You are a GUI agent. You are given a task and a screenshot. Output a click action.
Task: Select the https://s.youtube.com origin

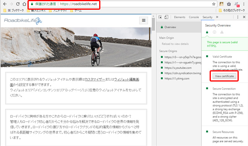[178, 68]
